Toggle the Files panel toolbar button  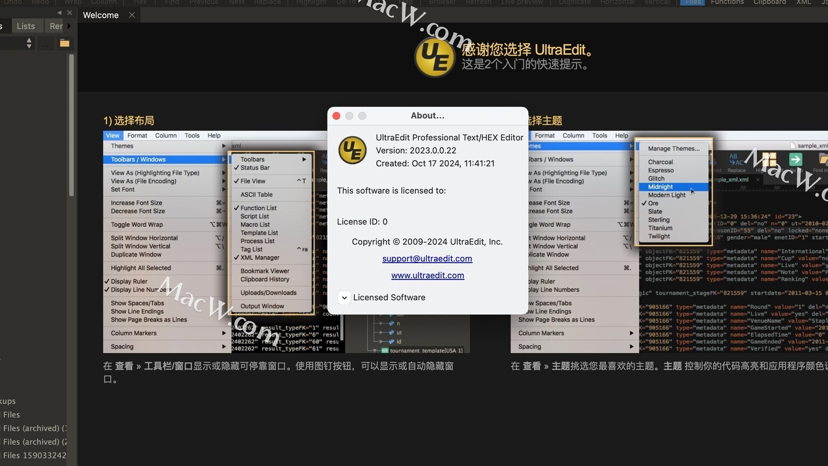[x=693, y=2]
